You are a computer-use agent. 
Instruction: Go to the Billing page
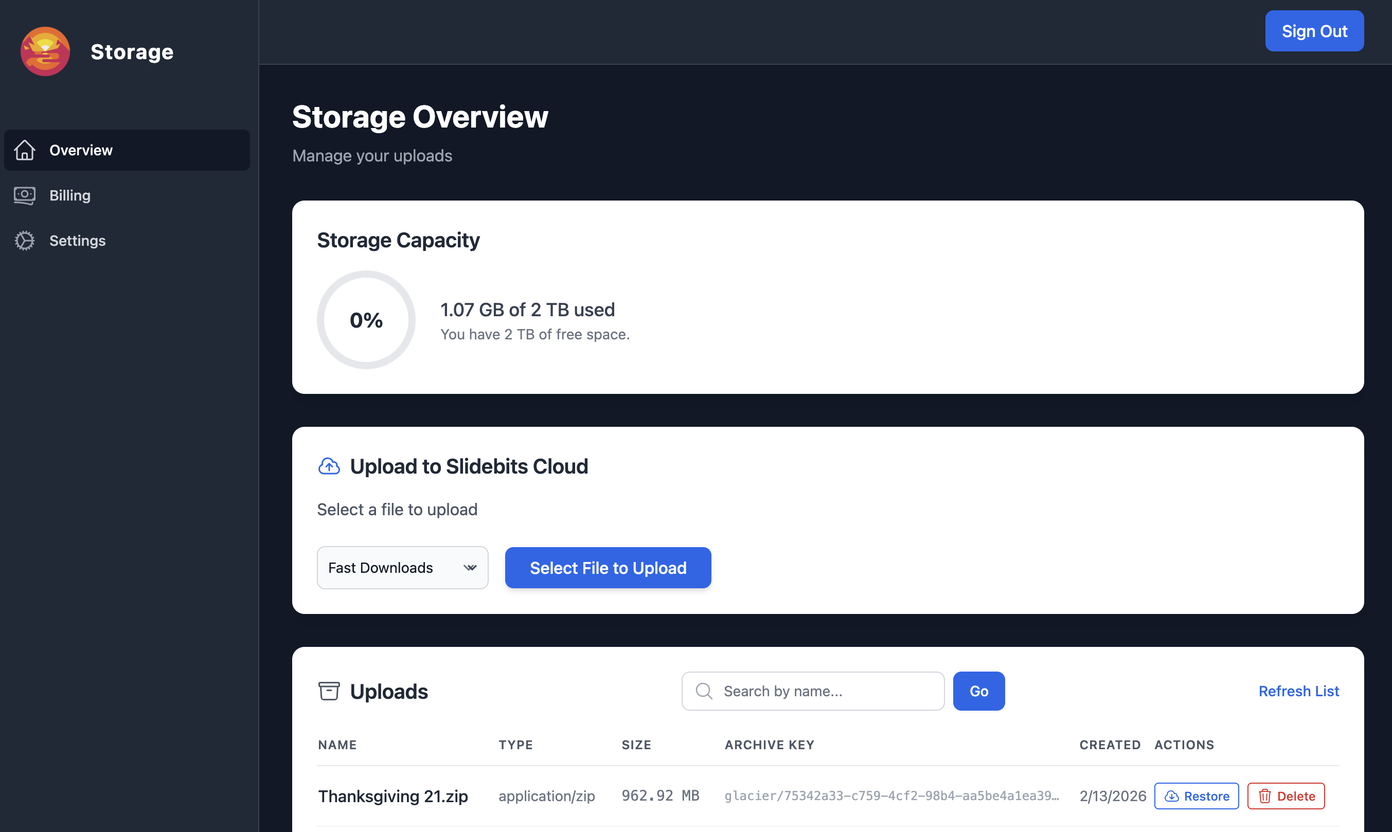[127, 195]
